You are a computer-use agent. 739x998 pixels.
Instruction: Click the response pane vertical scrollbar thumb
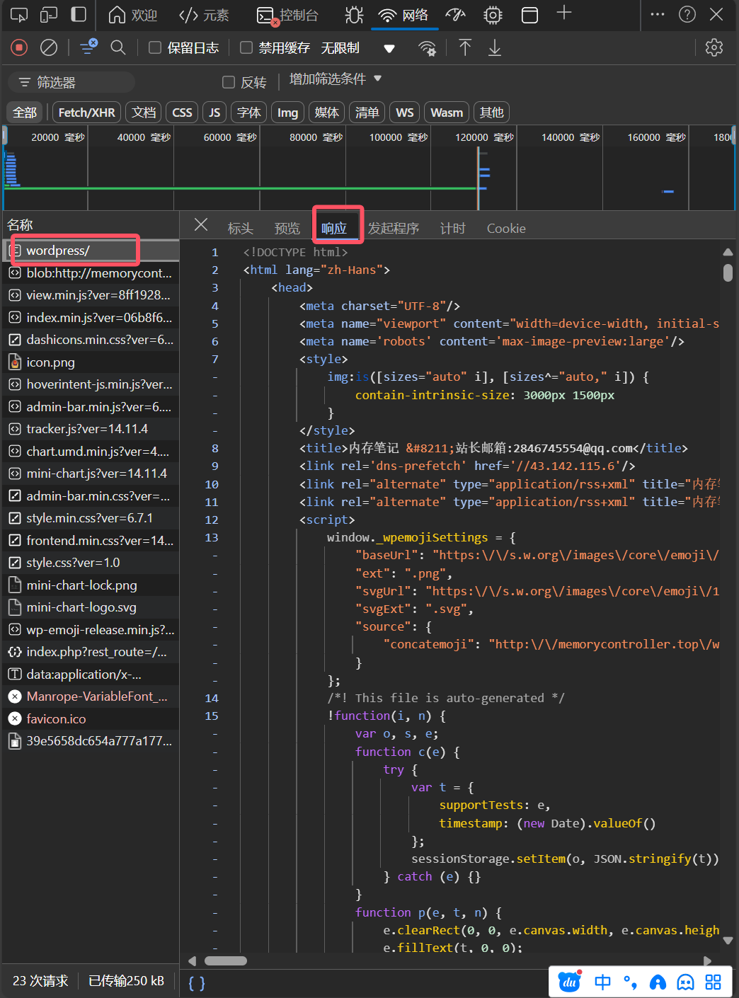(728, 273)
